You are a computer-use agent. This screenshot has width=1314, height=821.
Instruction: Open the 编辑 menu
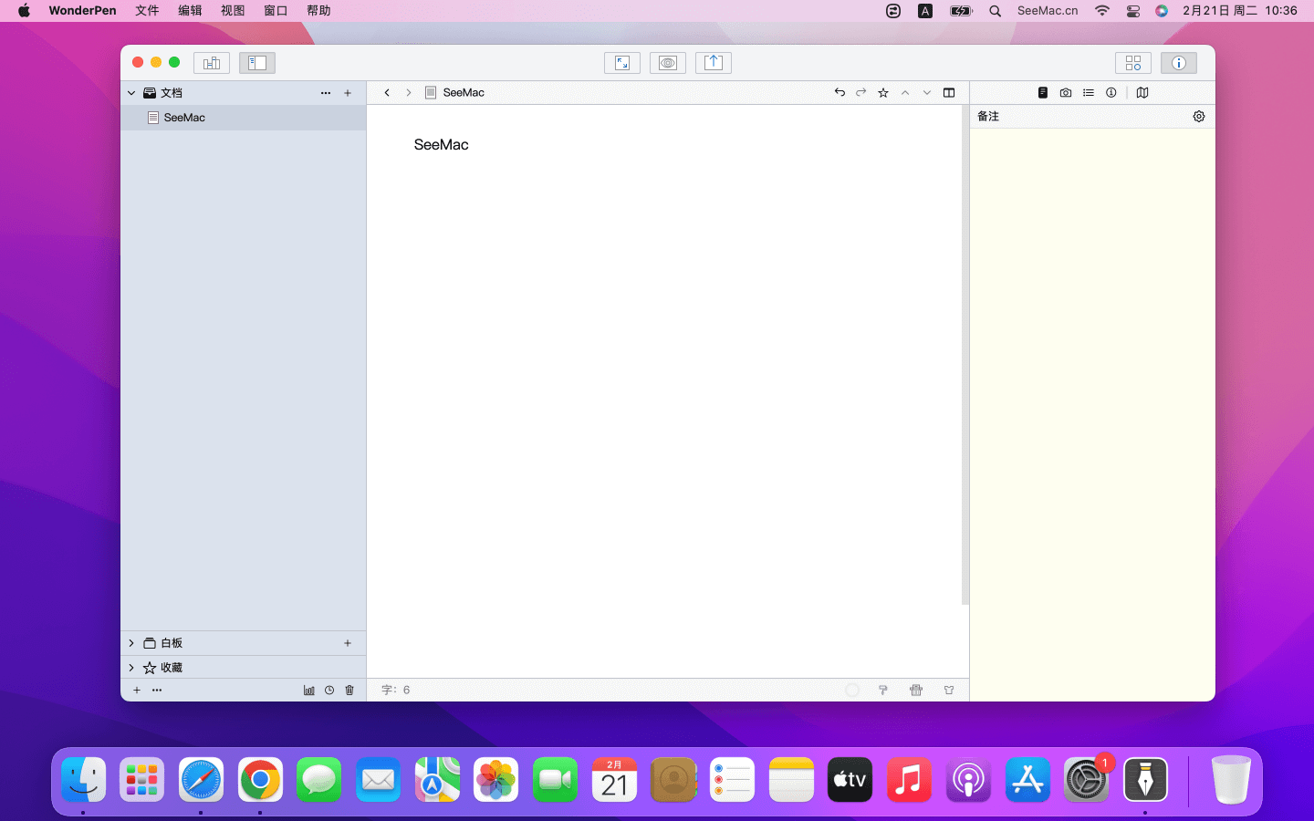pyautogui.click(x=190, y=11)
